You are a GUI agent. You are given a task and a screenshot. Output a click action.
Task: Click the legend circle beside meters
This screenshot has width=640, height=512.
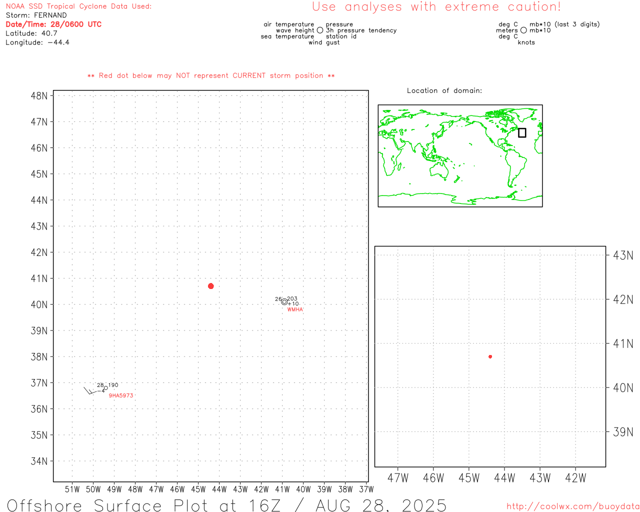523,30
